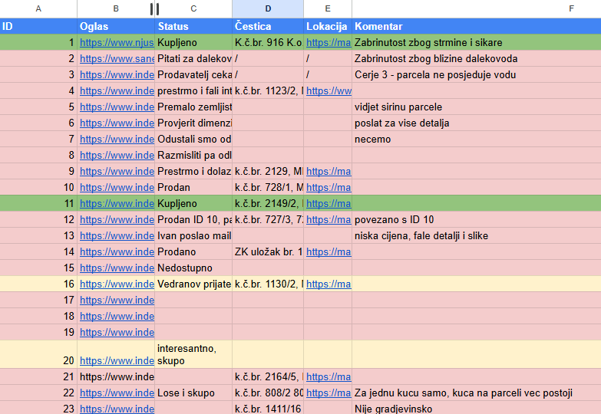Select the ID cell with value 17
Screen dimensions: 601x414
point(38,301)
